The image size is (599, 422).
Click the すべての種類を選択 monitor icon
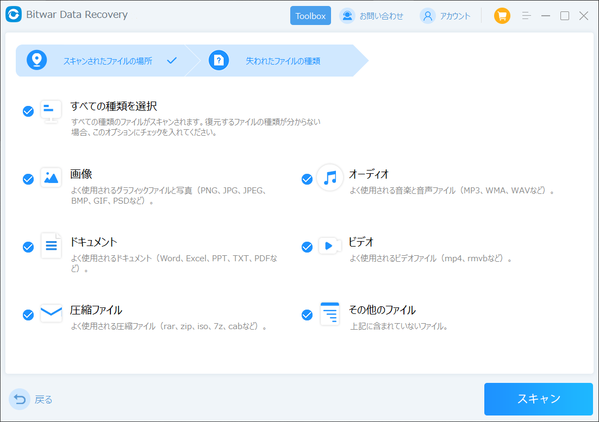click(51, 110)
